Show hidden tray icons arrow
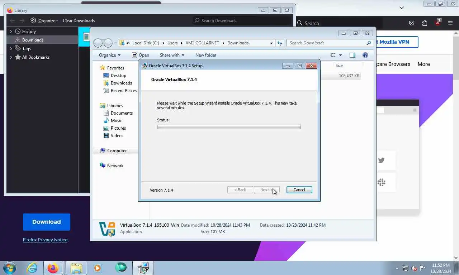Viewport: 459px width, 275px height. pos(397,268)
